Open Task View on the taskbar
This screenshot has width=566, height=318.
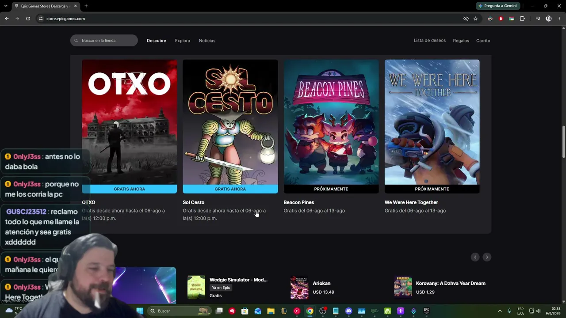coord(219,311)
